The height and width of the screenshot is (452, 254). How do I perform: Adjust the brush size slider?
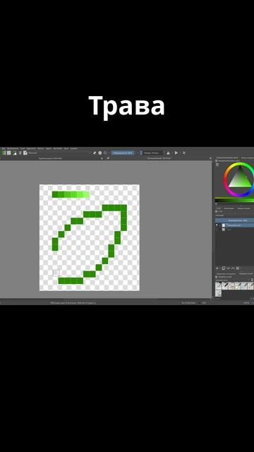(x=153, y=153)
